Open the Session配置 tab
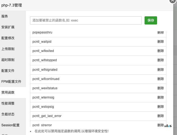The height and width of the screenshot is (135, 177). coord(10,125)
